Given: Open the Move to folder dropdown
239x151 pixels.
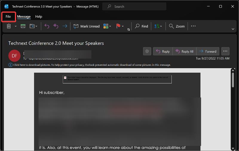Looking at the screenshot, I should click(33, 26).
